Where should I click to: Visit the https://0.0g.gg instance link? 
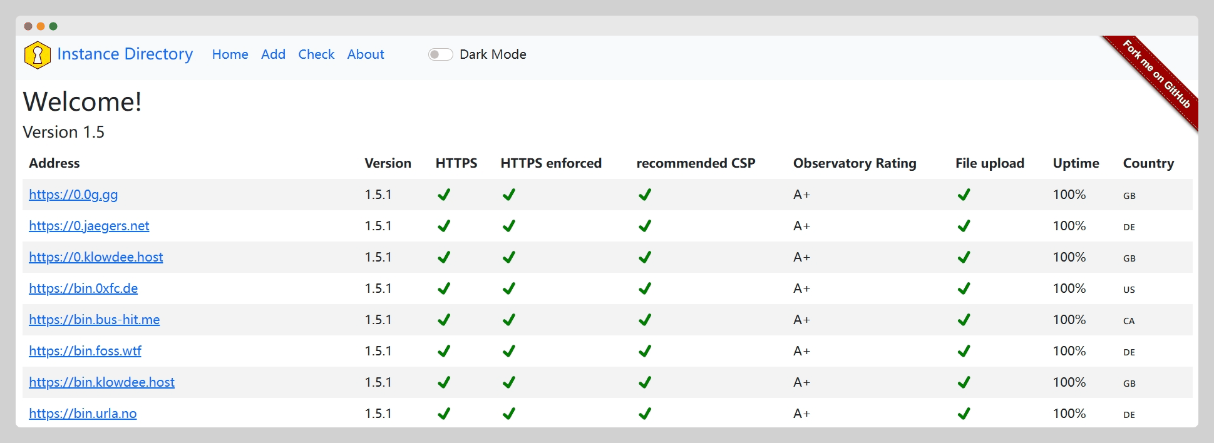click(x=73, y=195)
